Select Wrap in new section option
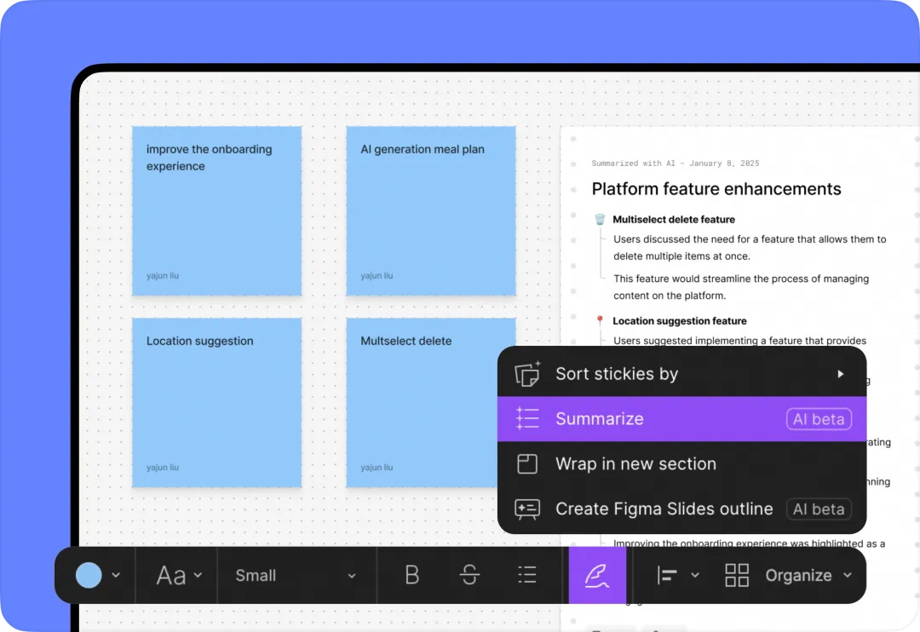This screenshot has height=632, width=920. click(635, 464)
